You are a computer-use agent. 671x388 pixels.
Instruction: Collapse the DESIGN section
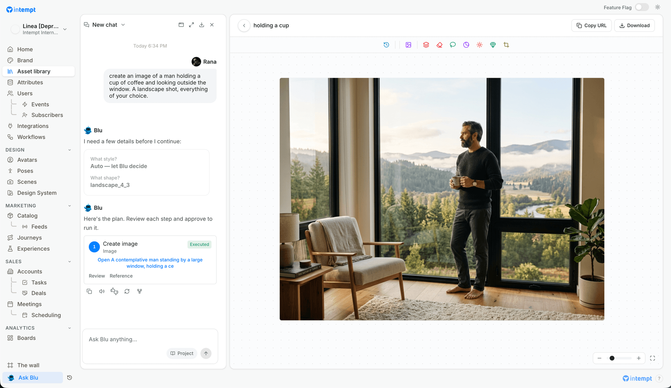[70, 150]
